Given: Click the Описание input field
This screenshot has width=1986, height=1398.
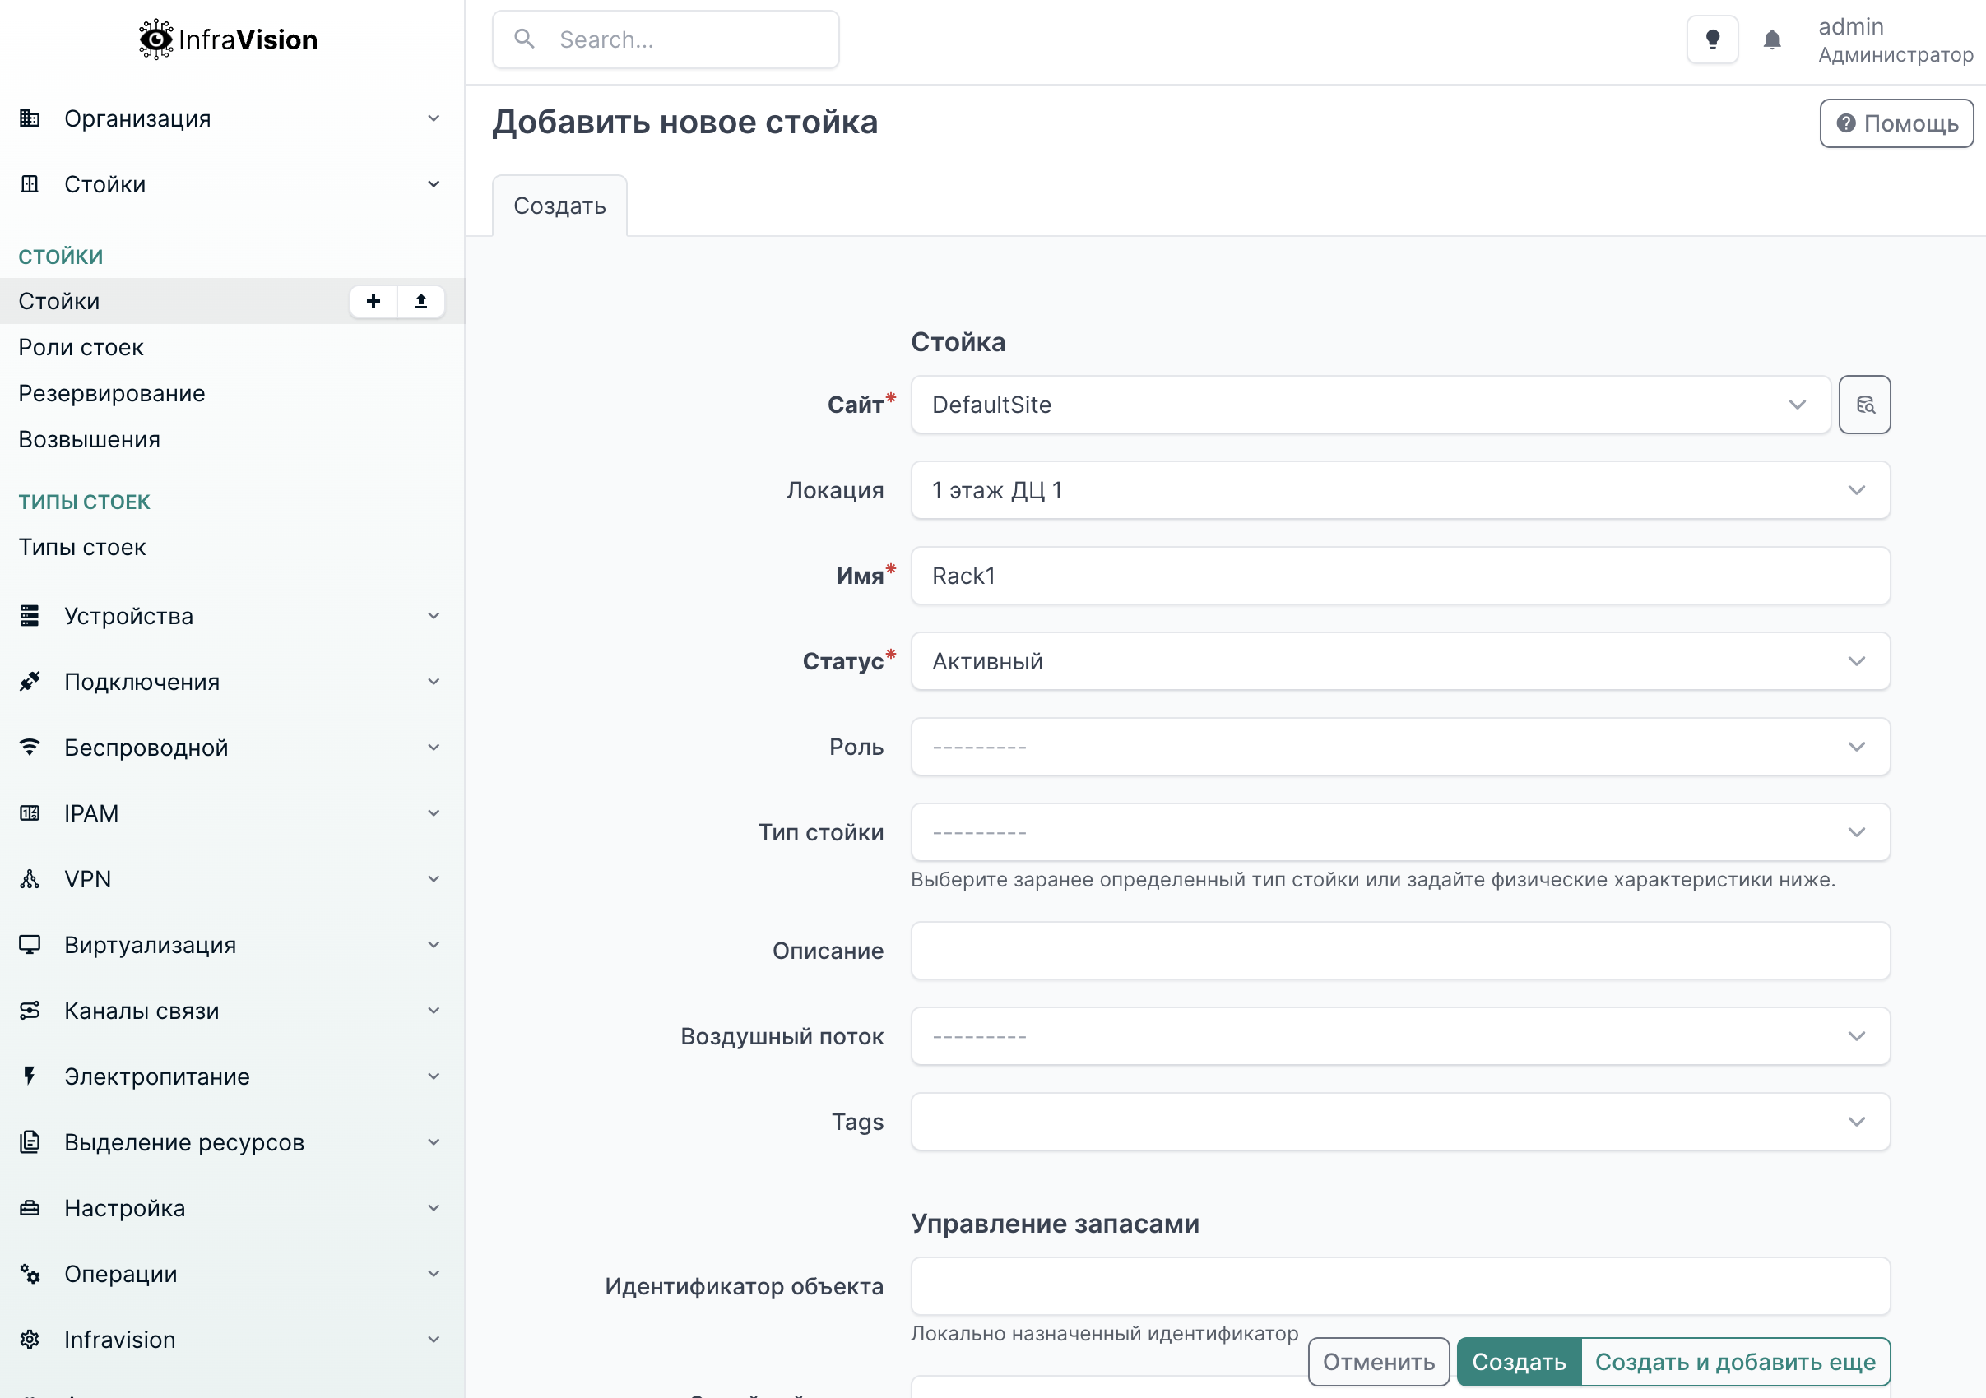Looking at the screenshot, I should click(x=1399, y=950).
